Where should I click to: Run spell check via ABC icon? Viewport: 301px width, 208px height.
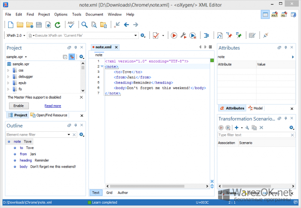tap(71, 25)
